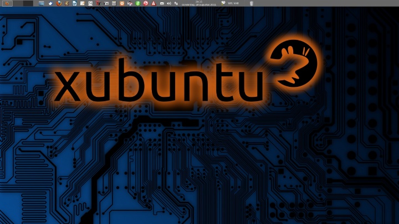This screenshot has width=399, height=224.
Task: Launch the document writer launcher icon
Action: coord(75,3)
